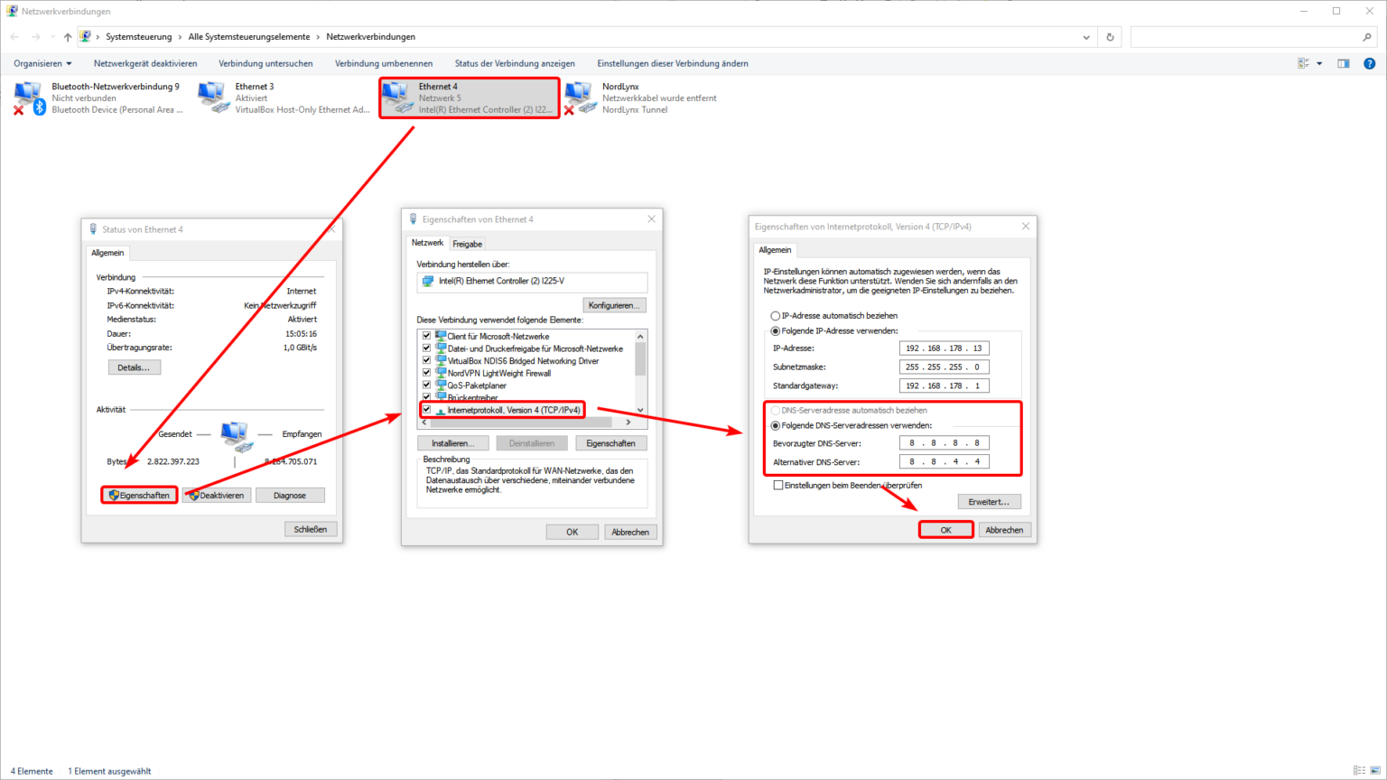Select the Ethernet 3 VirtualBox adapter icon
Image resolution: width=1387 pixels, height=780 pixels.
click(213, 97)
